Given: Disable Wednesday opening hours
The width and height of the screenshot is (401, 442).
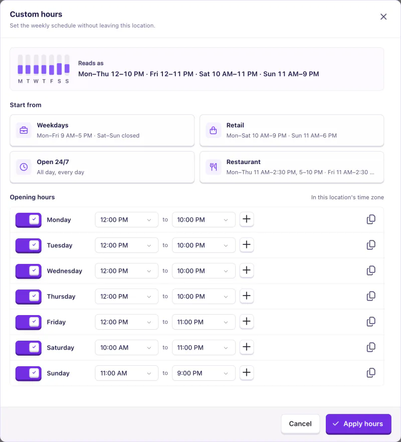Looking at the screenshot, I should [29, 271].
